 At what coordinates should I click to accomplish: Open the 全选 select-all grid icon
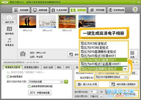[132, 54]
